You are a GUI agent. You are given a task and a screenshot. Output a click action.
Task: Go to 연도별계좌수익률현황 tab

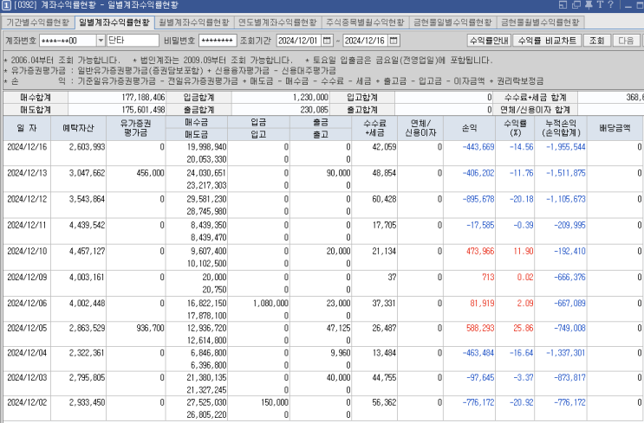coord(277,22)
